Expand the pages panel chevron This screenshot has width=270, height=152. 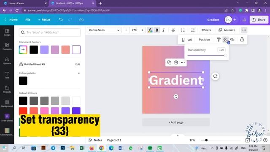(178, 135)
